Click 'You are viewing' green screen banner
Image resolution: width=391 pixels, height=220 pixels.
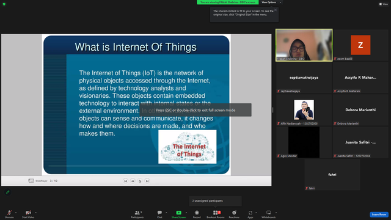tap(228, 2)
